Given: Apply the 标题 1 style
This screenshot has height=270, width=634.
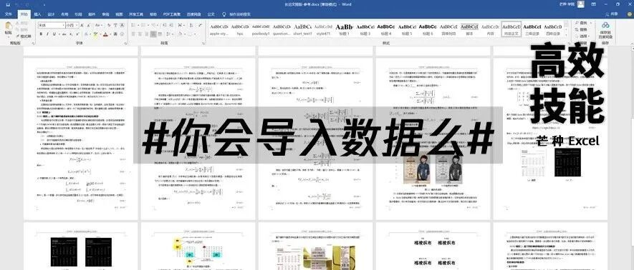Looking at the screenshot, I should click(x=344, y=29).
